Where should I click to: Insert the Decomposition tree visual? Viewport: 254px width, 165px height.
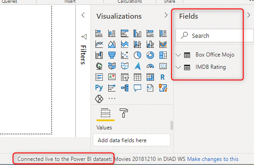(x=125, y=88)
